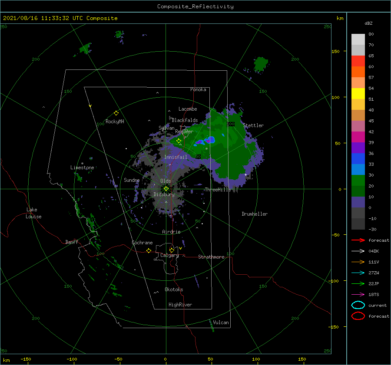The image size is (391, 365).
Task: Click the Lake Louise label
Action: 33,213
